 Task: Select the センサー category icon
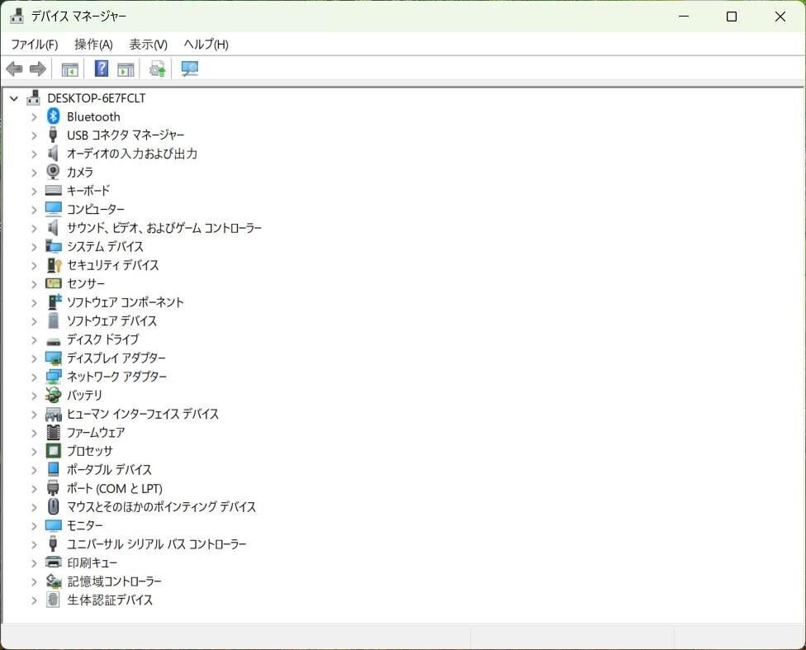coord(53,283)
